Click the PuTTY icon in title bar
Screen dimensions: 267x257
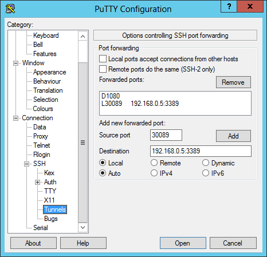tap(10, 9)
